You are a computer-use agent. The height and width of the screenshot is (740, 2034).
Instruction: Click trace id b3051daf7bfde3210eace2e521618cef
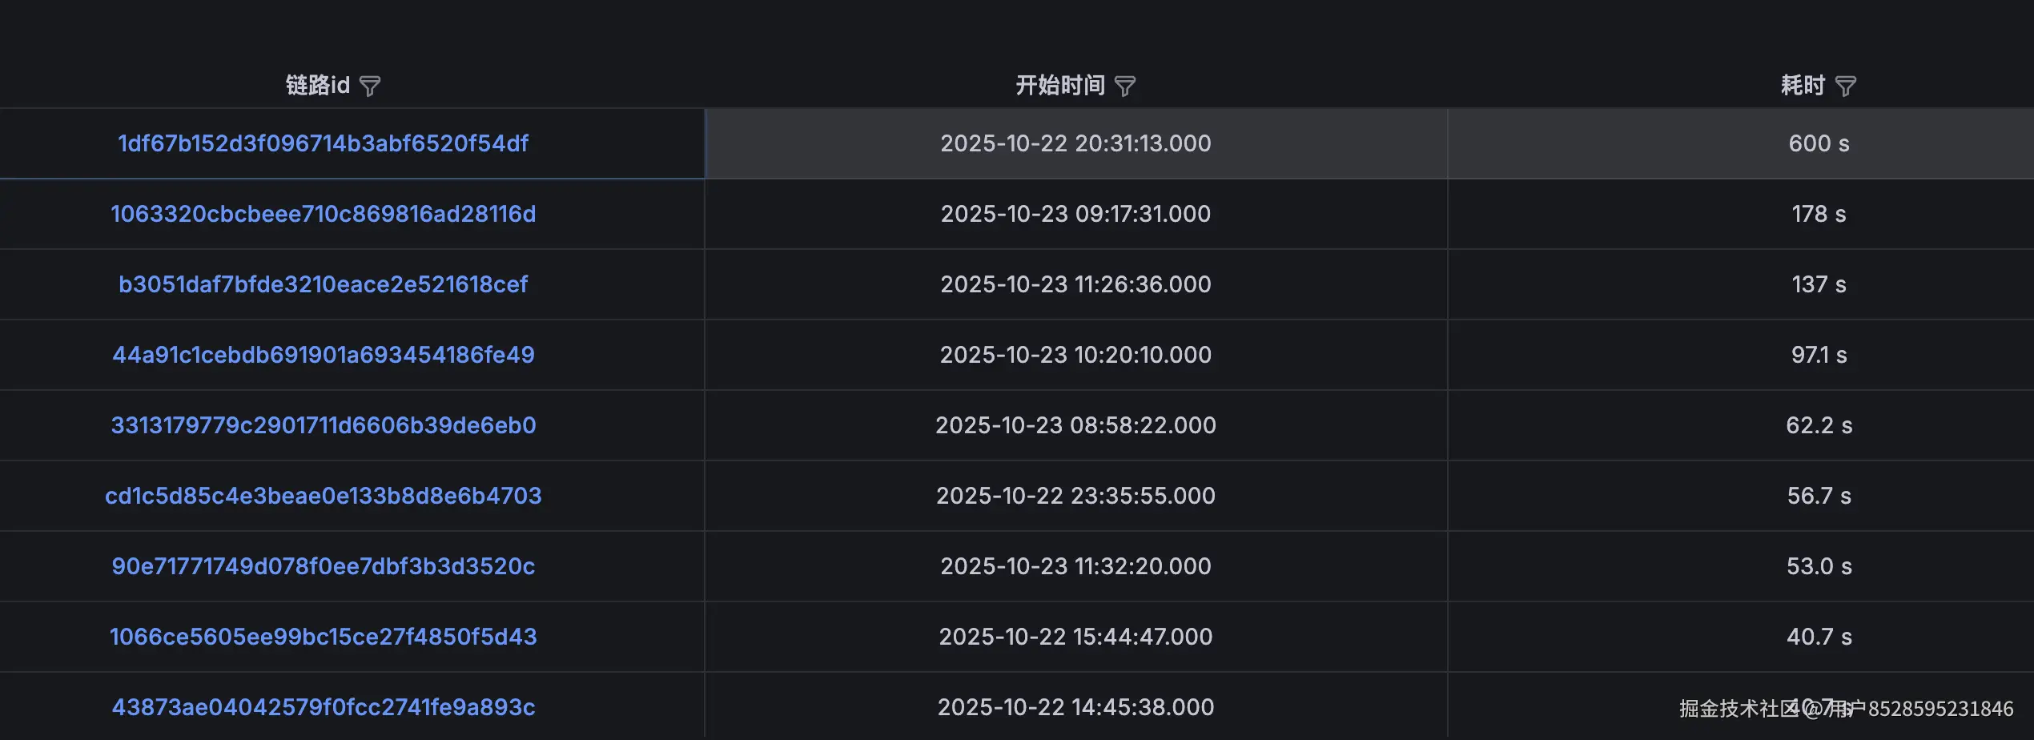(323, 284)
